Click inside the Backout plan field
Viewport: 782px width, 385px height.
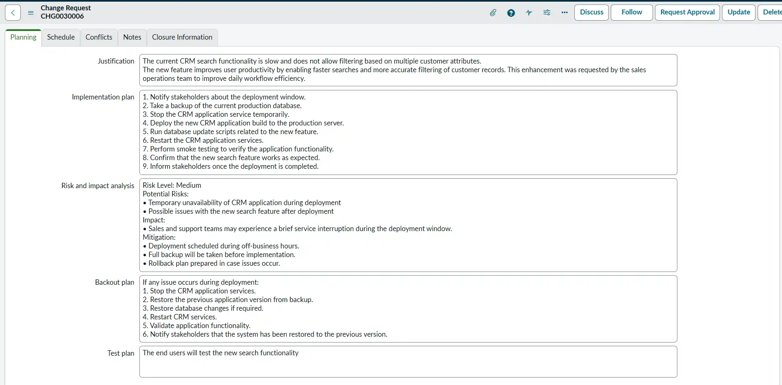point(408,309)
